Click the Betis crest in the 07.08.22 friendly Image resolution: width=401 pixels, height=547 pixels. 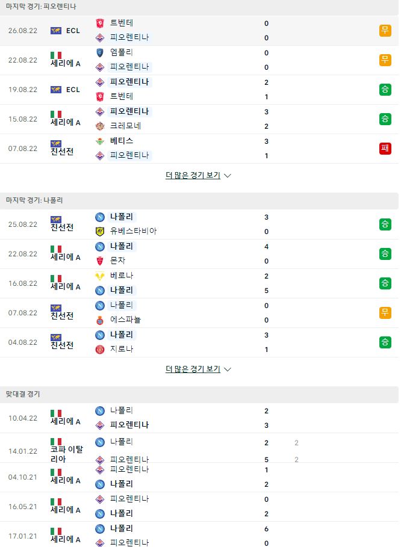[100, 141]
